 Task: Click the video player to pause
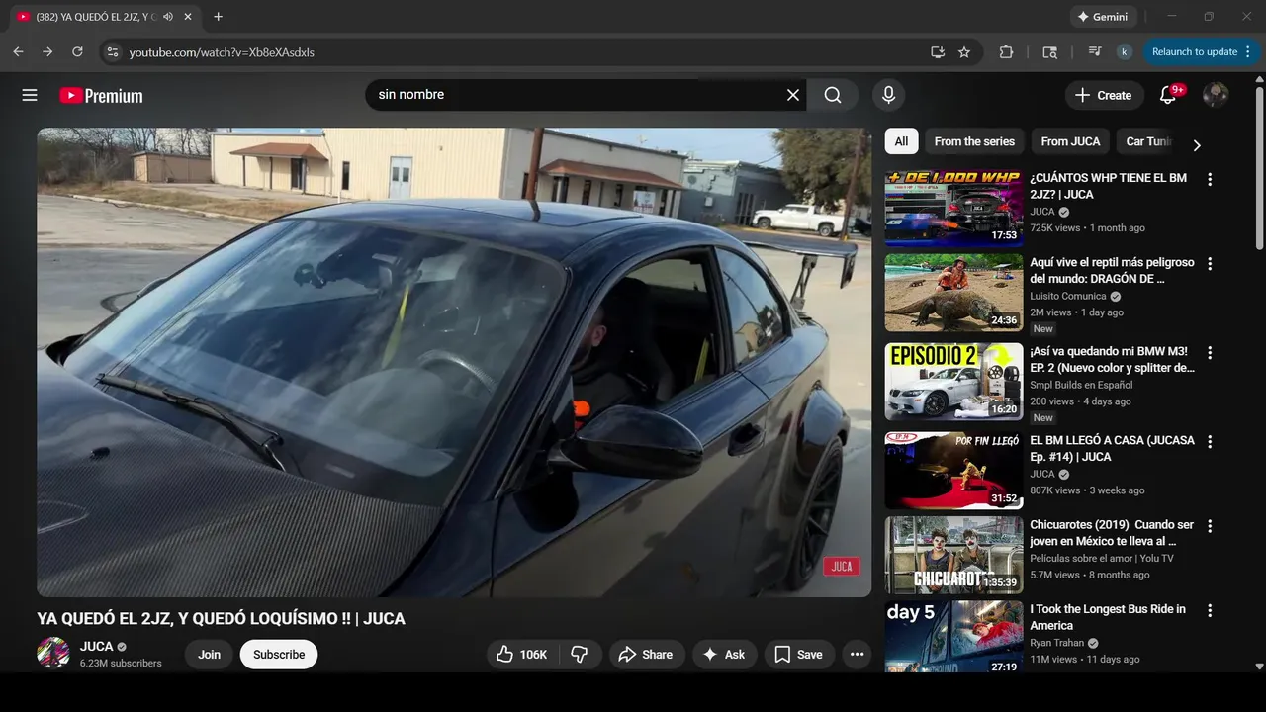pyautogui.click(x=454, y=362)
